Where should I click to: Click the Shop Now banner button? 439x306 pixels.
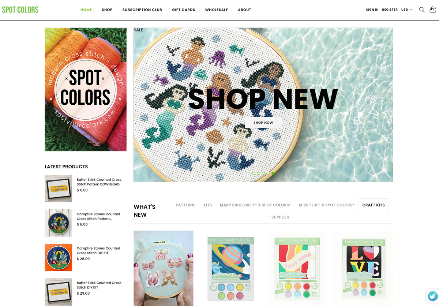pyautogui.click(x=263, y=123)
